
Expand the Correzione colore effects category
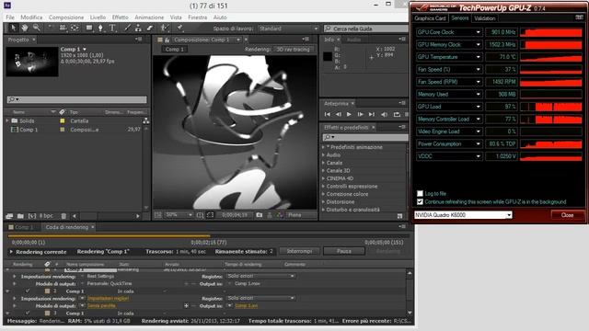click(323, 194)
